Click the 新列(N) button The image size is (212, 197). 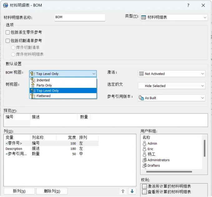tap(19, 191)
